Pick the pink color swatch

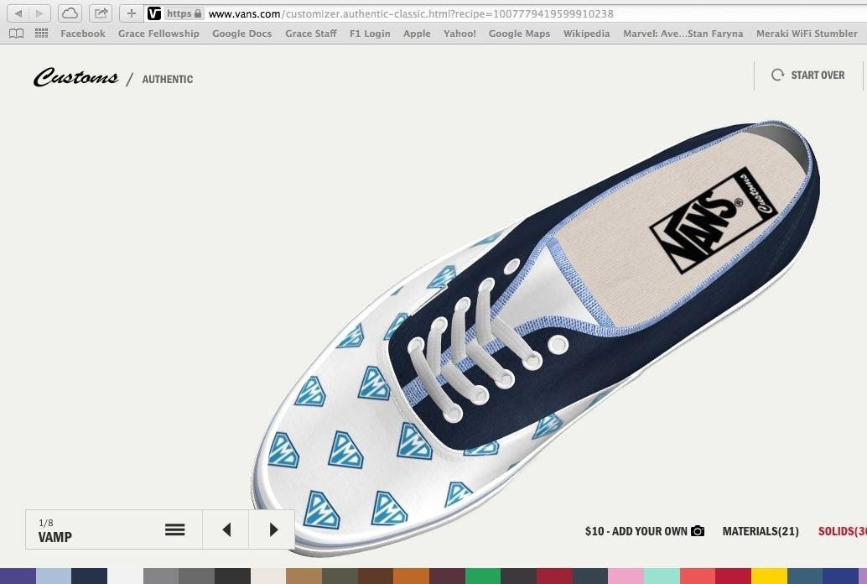click(626, 576)
